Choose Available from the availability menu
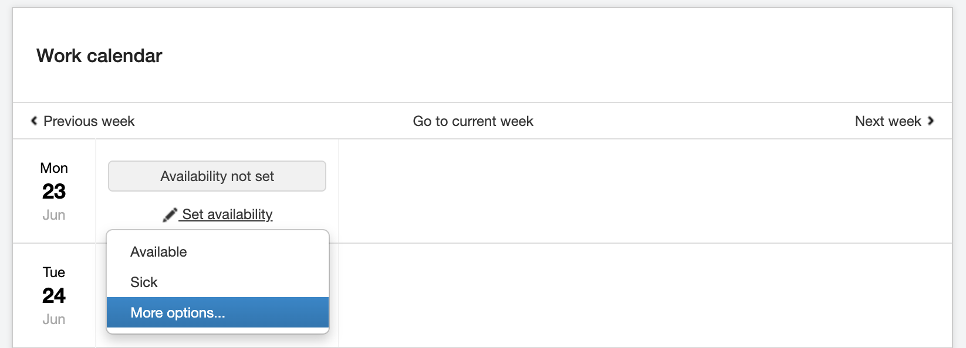 (158, 252)
